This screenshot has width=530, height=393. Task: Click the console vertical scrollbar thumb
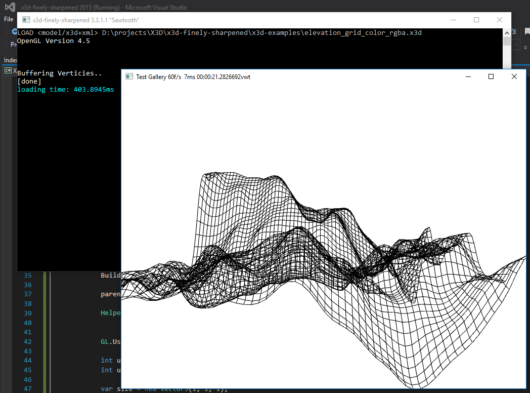pyautogui.click(x=507, y=42)
